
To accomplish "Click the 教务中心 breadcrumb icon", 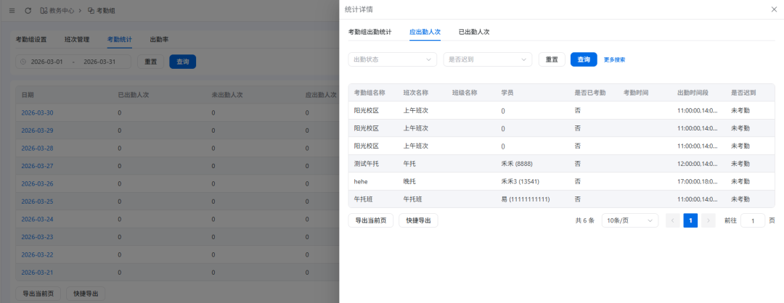I will [x=44, y=10].
